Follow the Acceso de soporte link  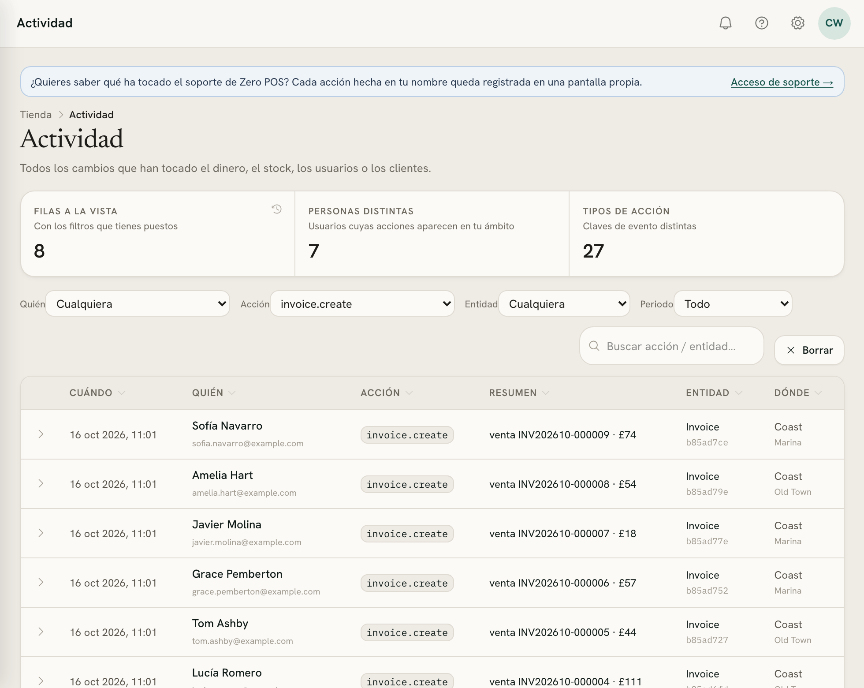point(782,82)
